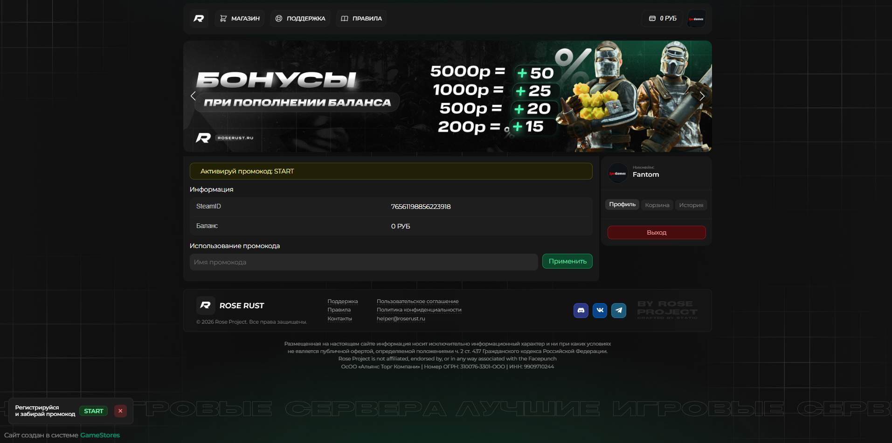
Task: Dismiss the registration promo popup
Action: coord(120,411)
